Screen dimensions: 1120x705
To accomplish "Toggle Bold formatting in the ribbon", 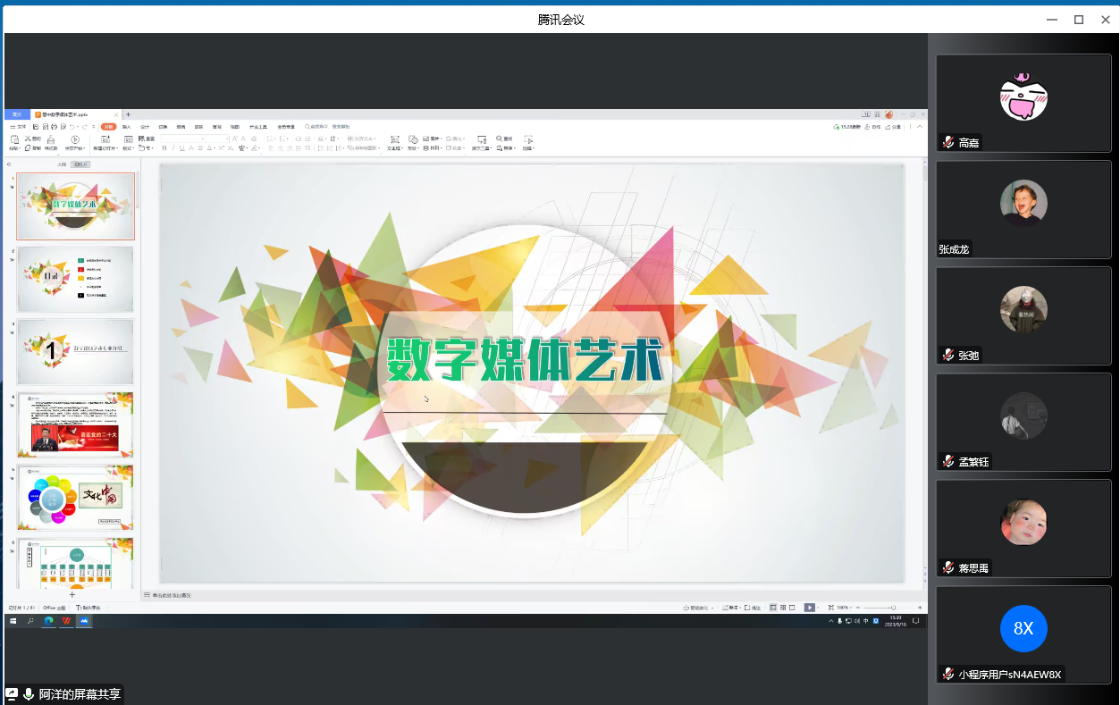I will 164,148.
